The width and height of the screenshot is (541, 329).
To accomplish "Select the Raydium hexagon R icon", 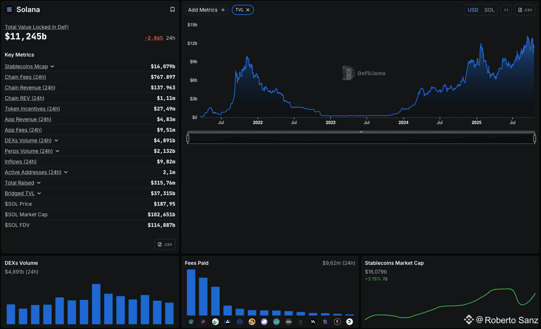I will coord(240,322).
